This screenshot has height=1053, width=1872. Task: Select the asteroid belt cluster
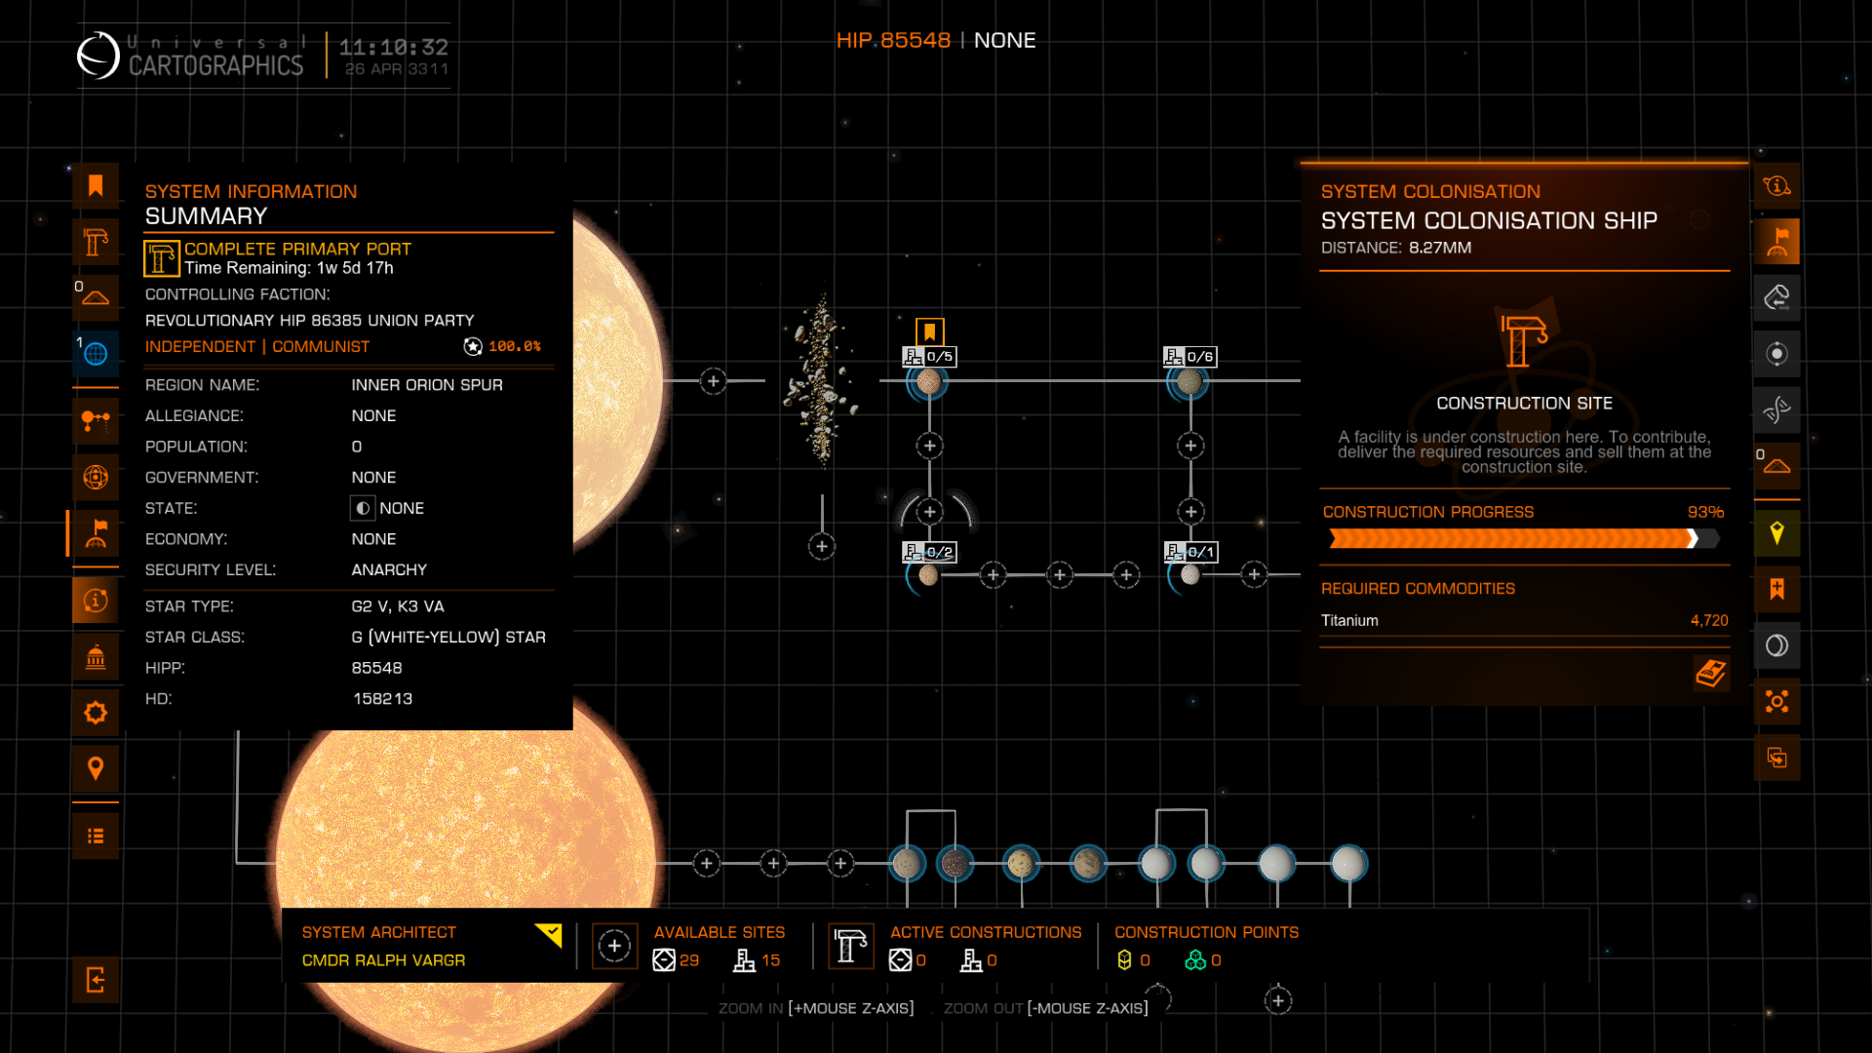[821, 381]
